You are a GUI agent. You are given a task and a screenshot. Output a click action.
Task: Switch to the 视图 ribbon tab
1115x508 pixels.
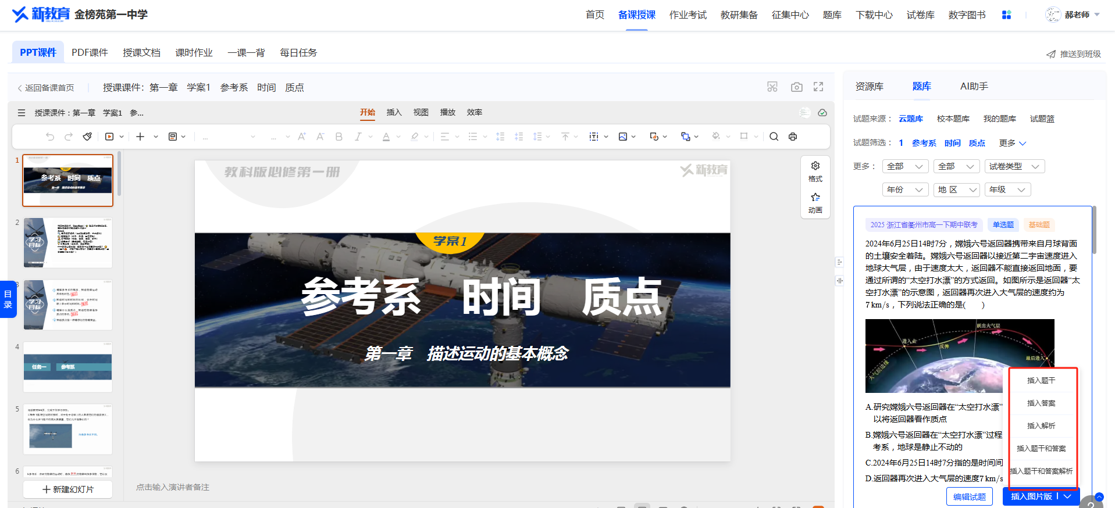click(x=421, y=112)
